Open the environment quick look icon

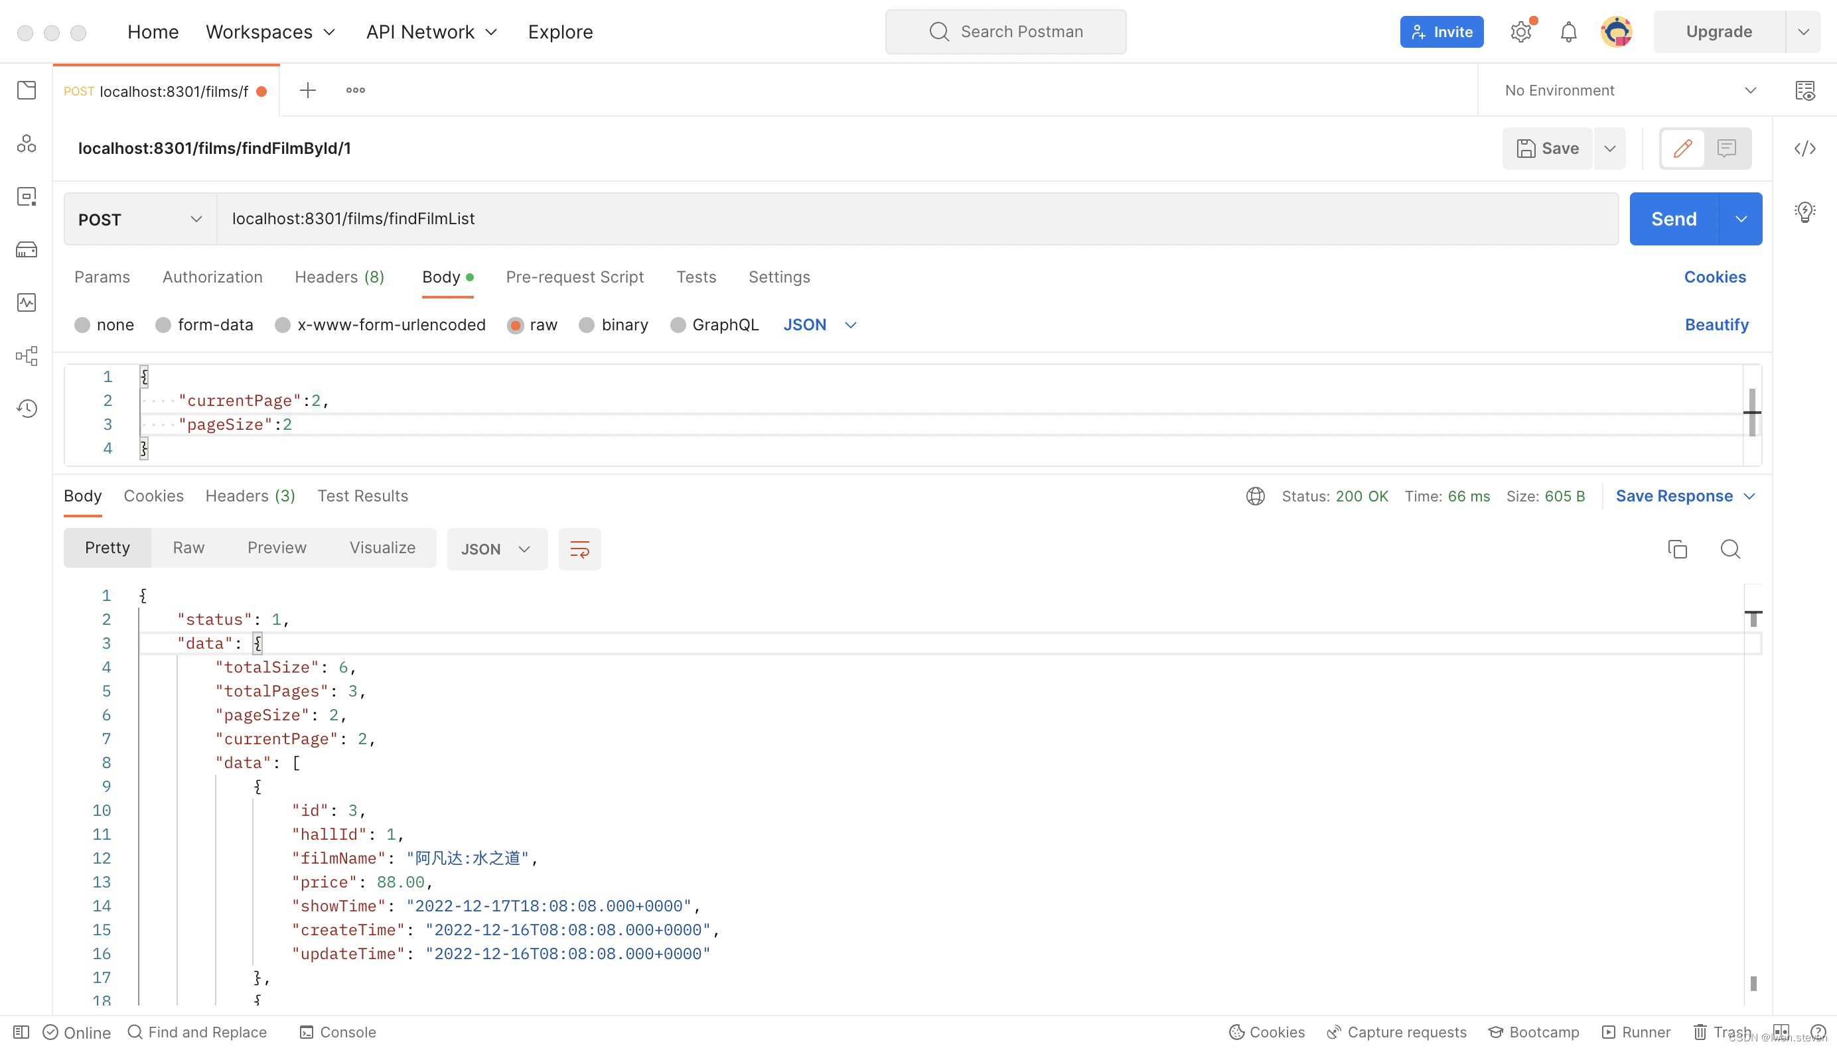[x=1804, y=91]
